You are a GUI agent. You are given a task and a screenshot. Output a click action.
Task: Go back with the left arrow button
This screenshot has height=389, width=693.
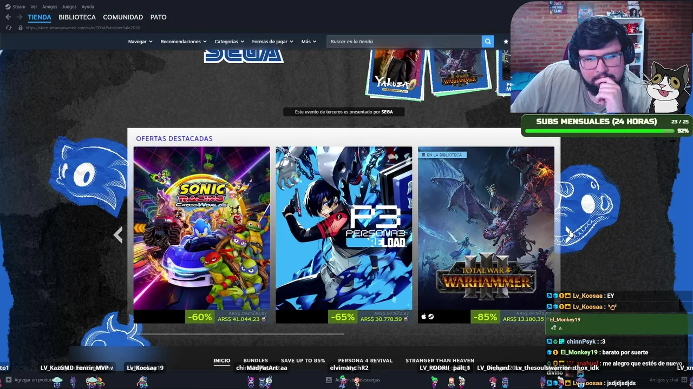pos(8,17)
